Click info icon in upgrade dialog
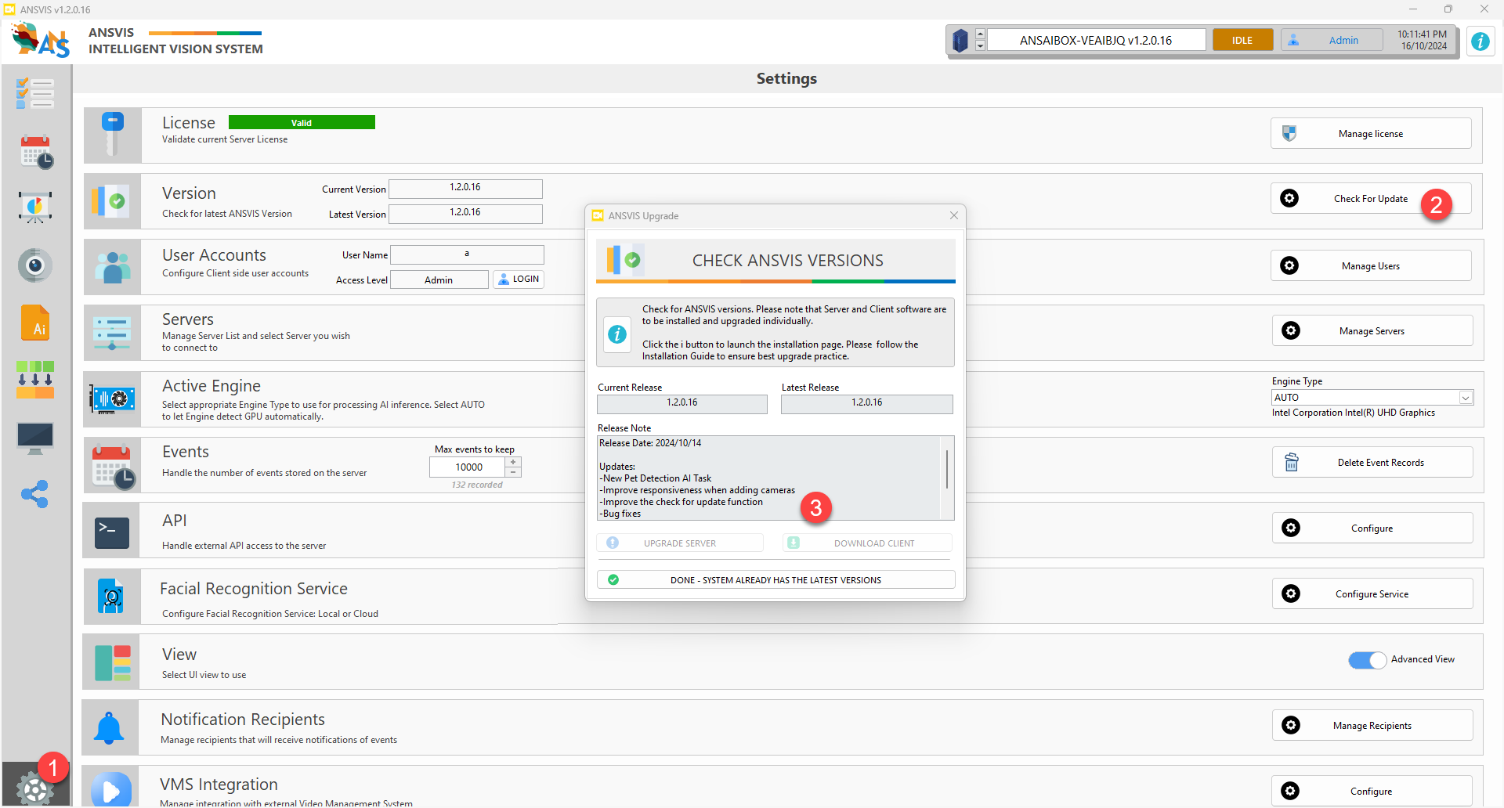 point(617,334)
